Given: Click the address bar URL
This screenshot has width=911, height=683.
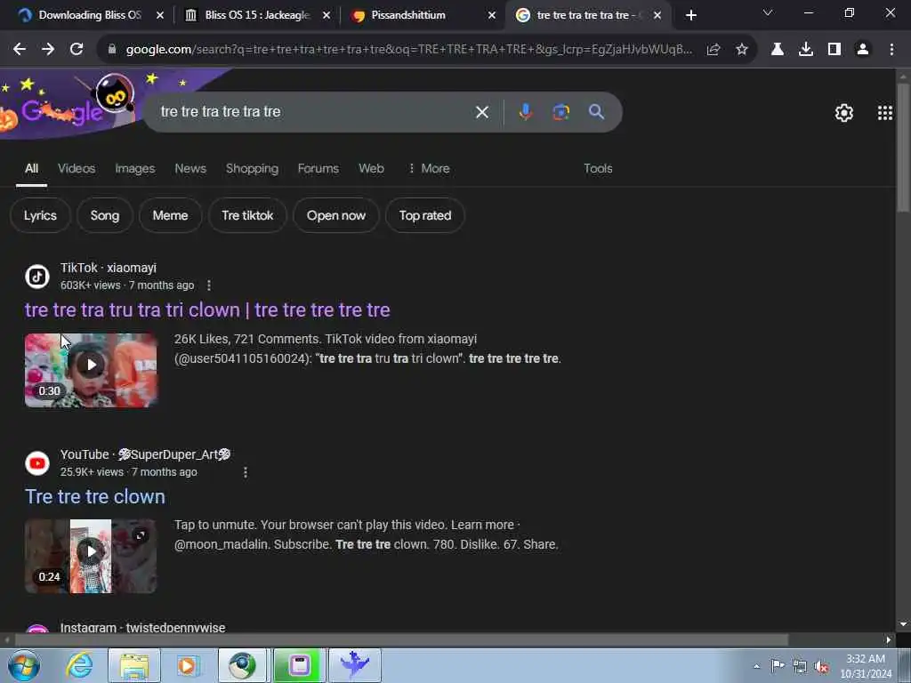Looking at the screenshot, I should (x=409, y=50).
